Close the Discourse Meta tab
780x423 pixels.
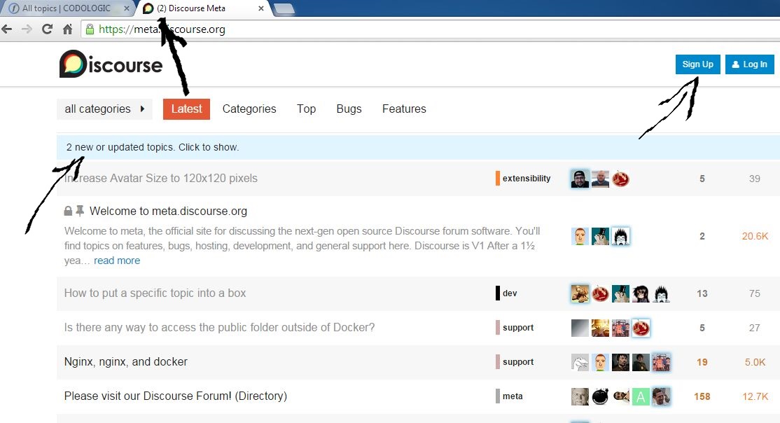click(261, 8)
